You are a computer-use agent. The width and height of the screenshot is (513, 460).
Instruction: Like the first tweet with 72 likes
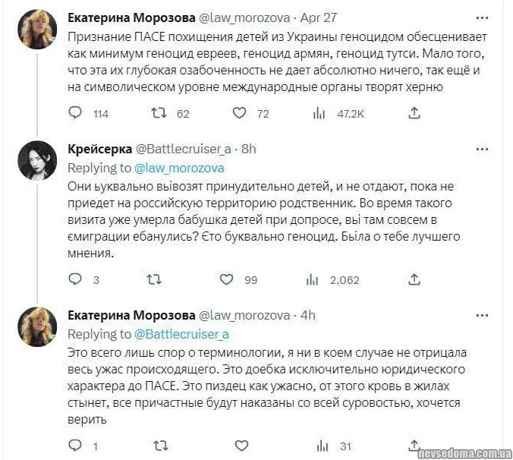click(240, 113)
